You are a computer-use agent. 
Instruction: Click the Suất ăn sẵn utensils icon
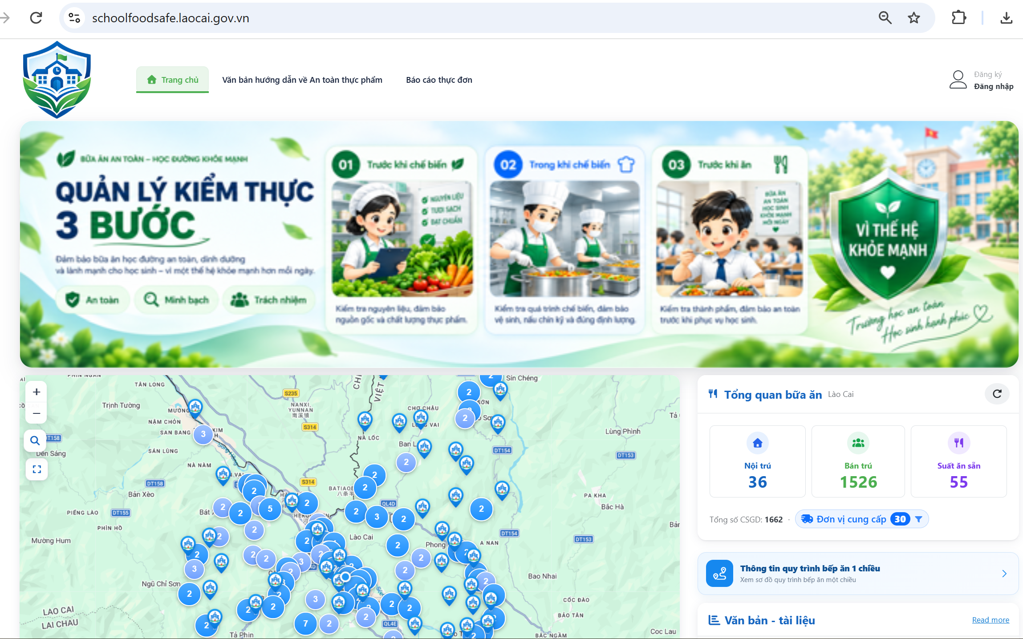pyautogui.click(x=959, y=443)
